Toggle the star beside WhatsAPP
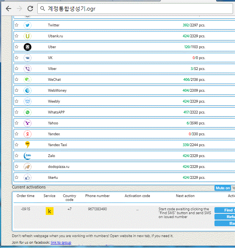Screen dimensions: 235x248 point(17,112)
